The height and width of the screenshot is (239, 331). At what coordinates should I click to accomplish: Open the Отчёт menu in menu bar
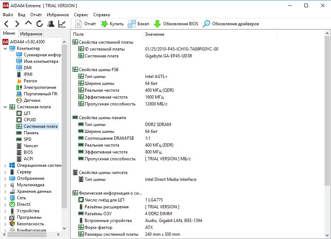(36, 14)
